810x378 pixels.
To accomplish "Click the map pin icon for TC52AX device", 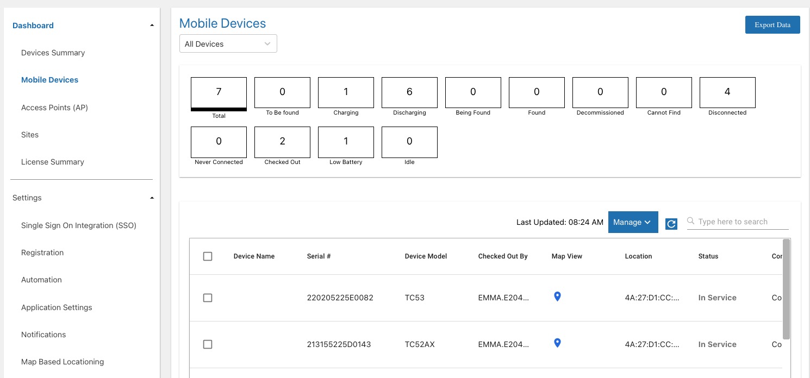I will point(557,343).
